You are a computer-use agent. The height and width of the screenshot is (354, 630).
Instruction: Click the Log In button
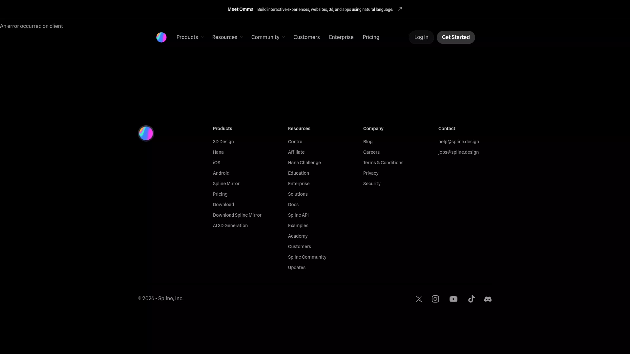point(421,37)
